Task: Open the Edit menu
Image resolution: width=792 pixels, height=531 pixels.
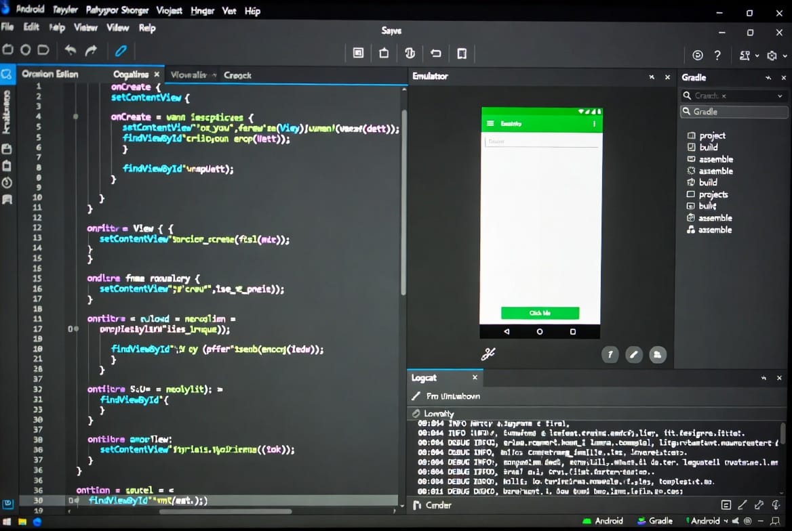Action: point(31,28)
